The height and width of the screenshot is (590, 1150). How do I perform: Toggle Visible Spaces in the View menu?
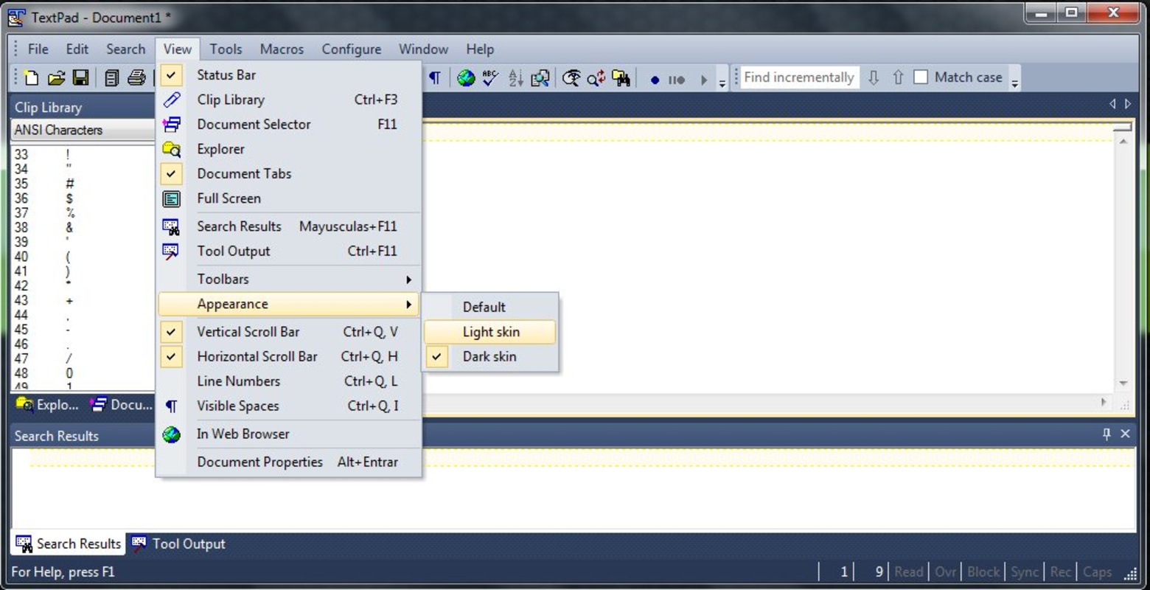288,406
